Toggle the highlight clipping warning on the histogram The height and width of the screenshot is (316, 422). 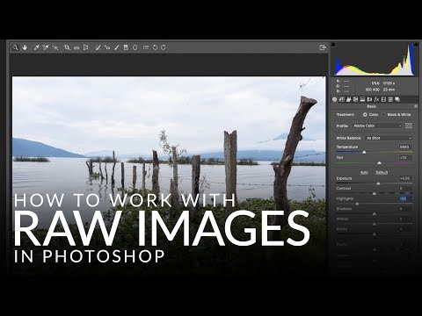[416, 45]
